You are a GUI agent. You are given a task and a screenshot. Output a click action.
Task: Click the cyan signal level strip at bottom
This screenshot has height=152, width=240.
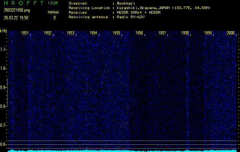(122, 151)
